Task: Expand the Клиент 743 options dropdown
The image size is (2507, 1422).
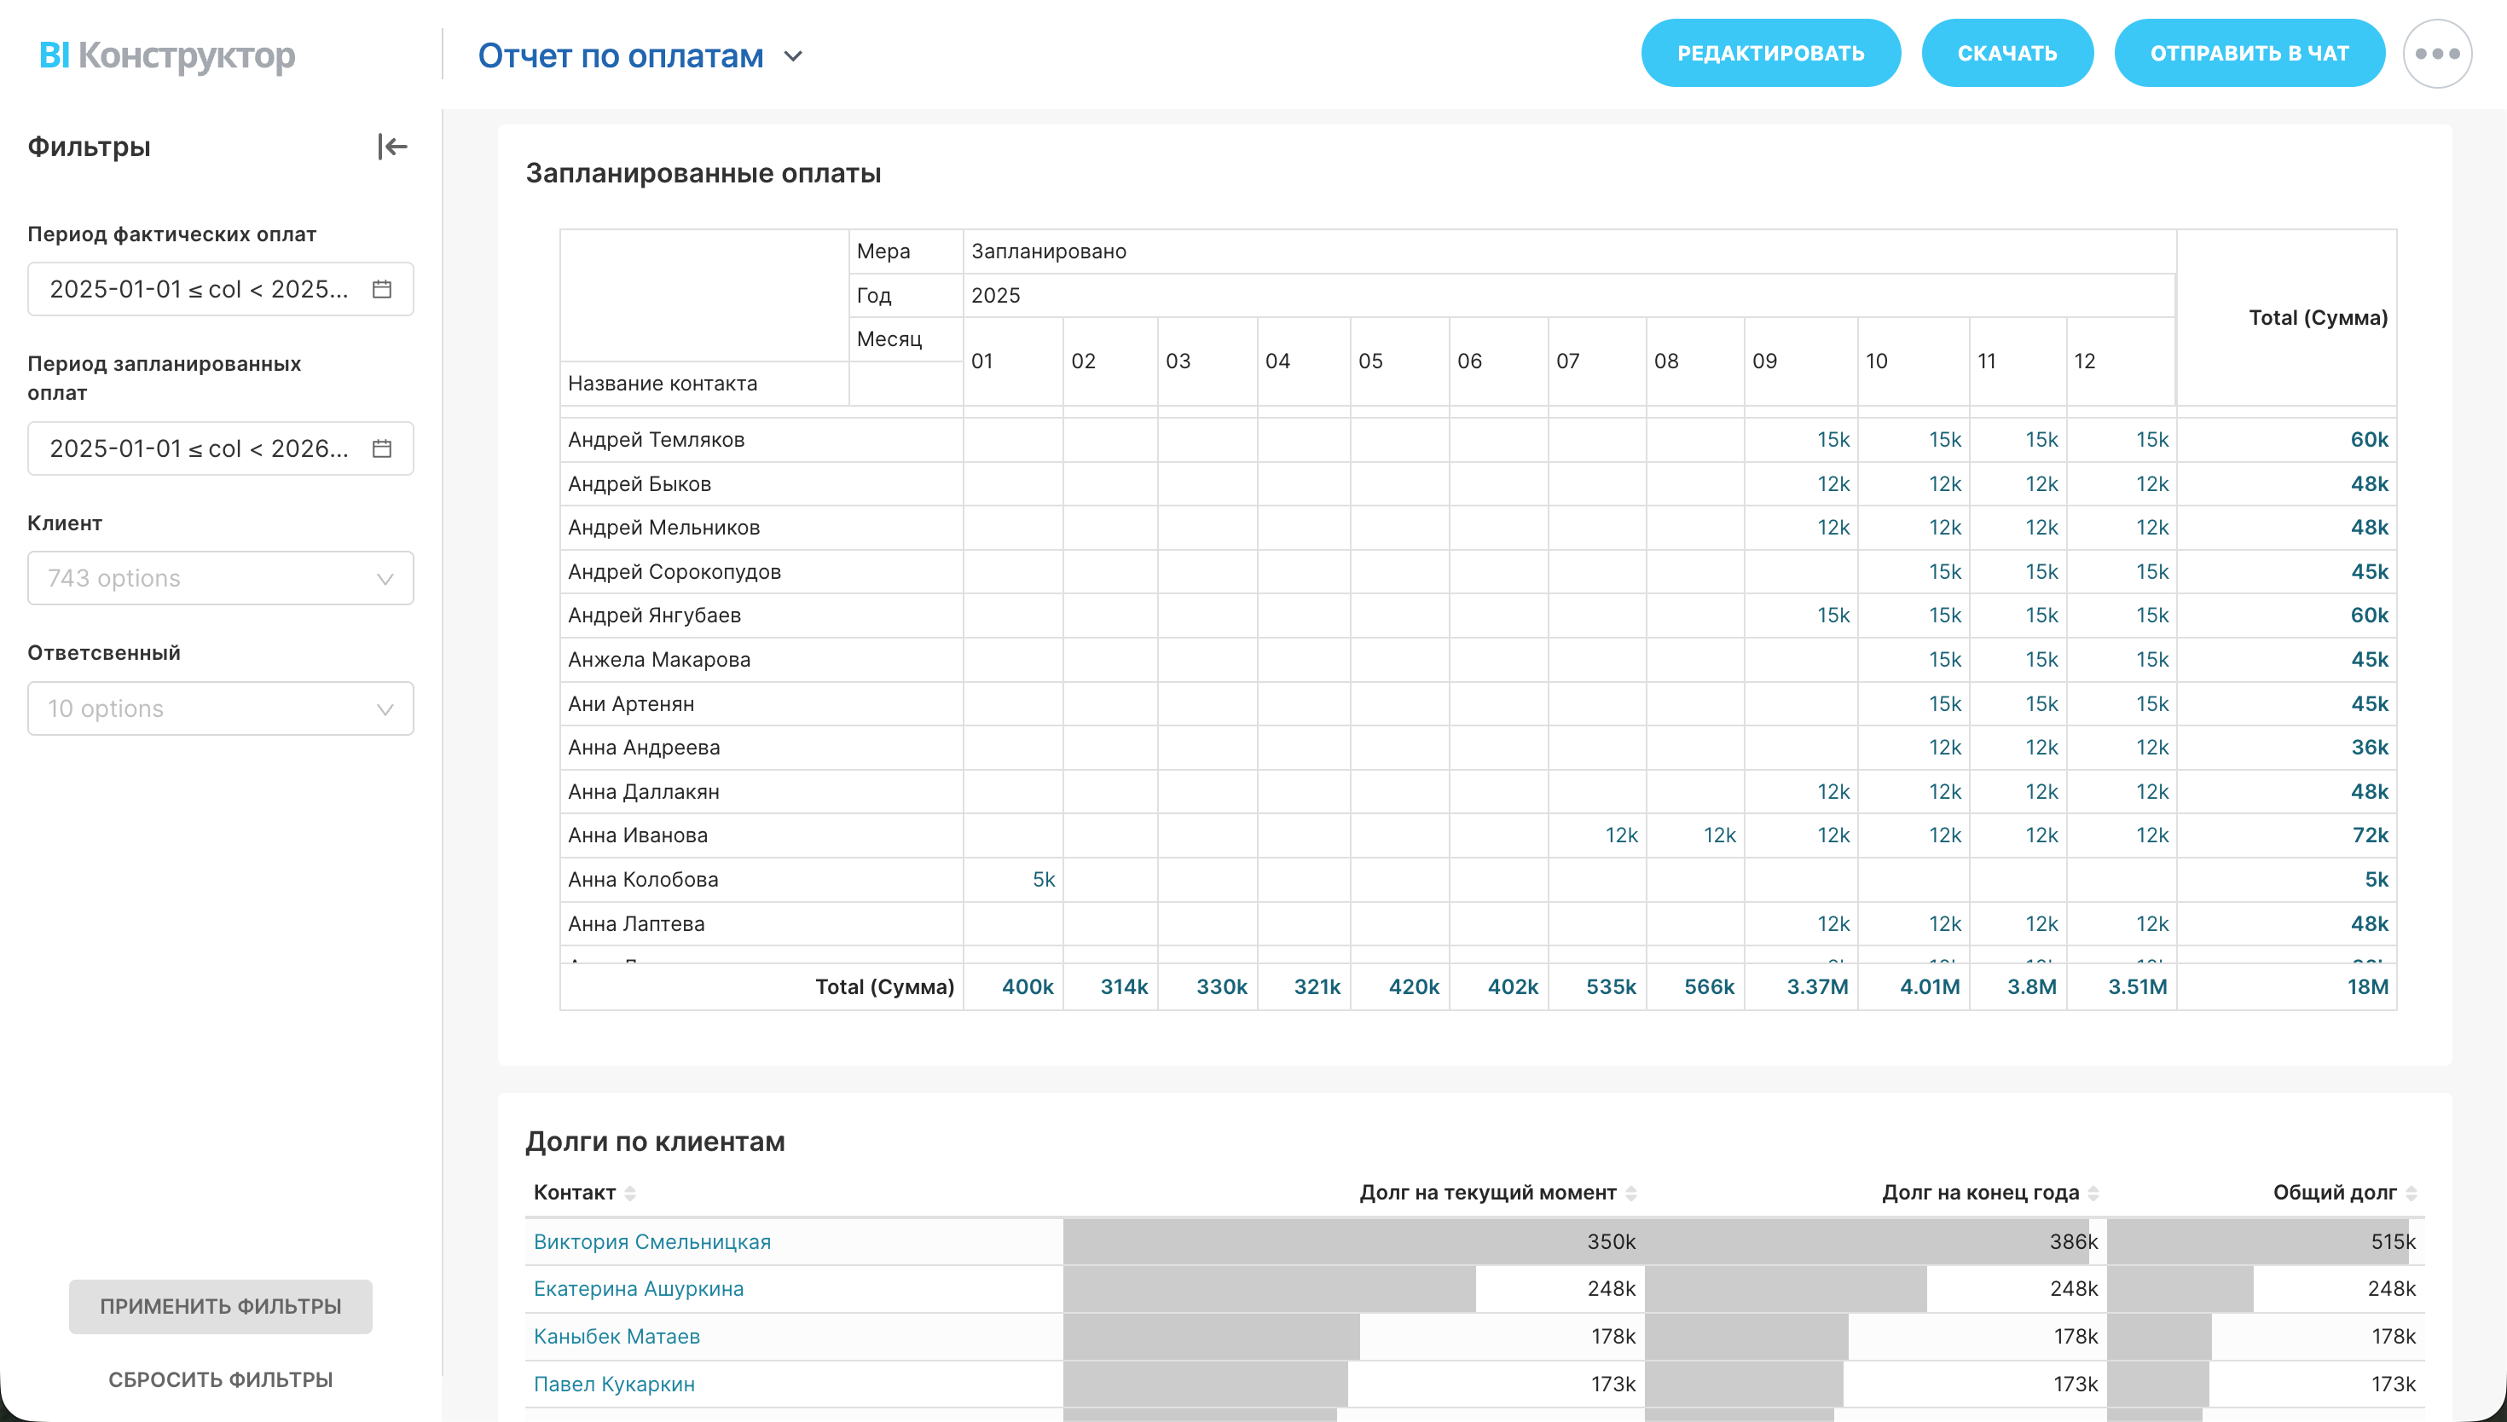Action: pos(221,578)
